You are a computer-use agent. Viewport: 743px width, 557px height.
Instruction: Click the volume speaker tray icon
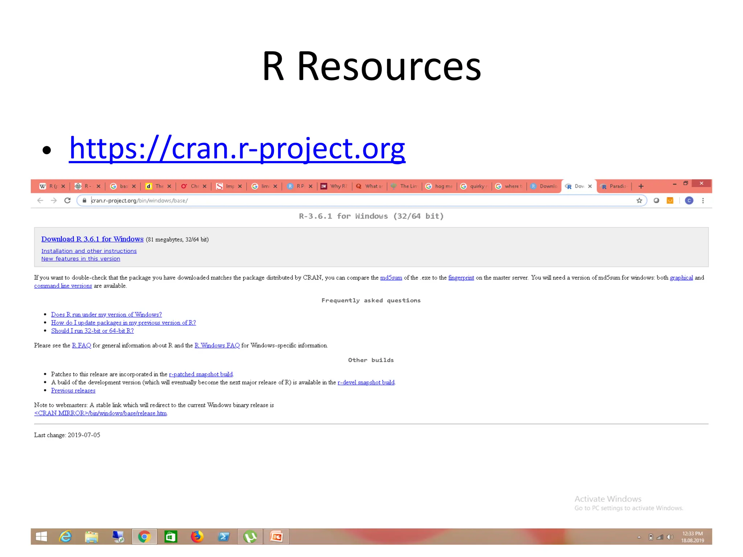[670, 537]
